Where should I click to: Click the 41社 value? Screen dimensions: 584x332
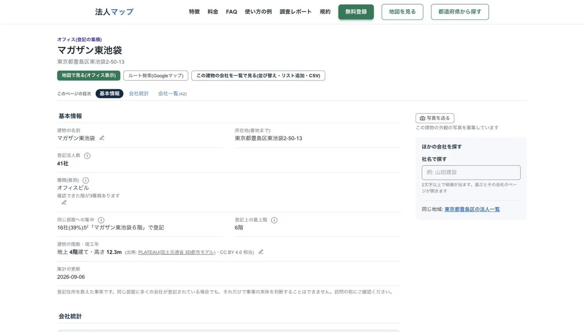[x=63, y=164]
